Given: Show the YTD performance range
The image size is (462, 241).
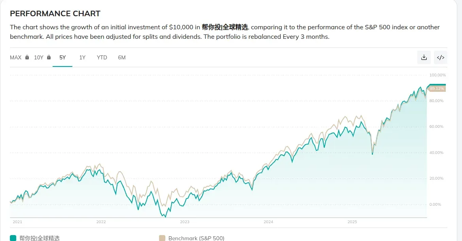Looking at the screenshot, I should tap(102, 57).
